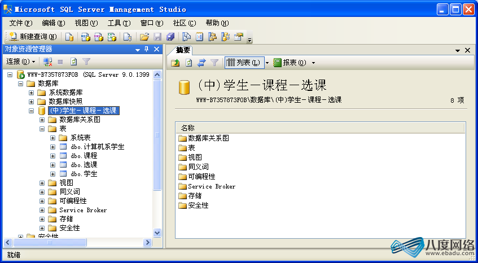Open the Summary page toolbar icon
Image resolution: width=478 pixels, height=263 pixels.
199,37
